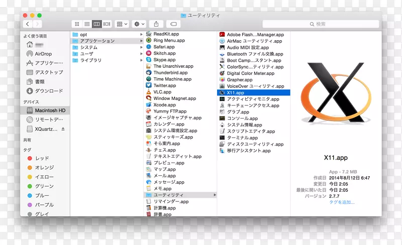This screenshot has height=245, width=402.
Task: Switch to list view in toolbar
Action: (x=87, y=24)
